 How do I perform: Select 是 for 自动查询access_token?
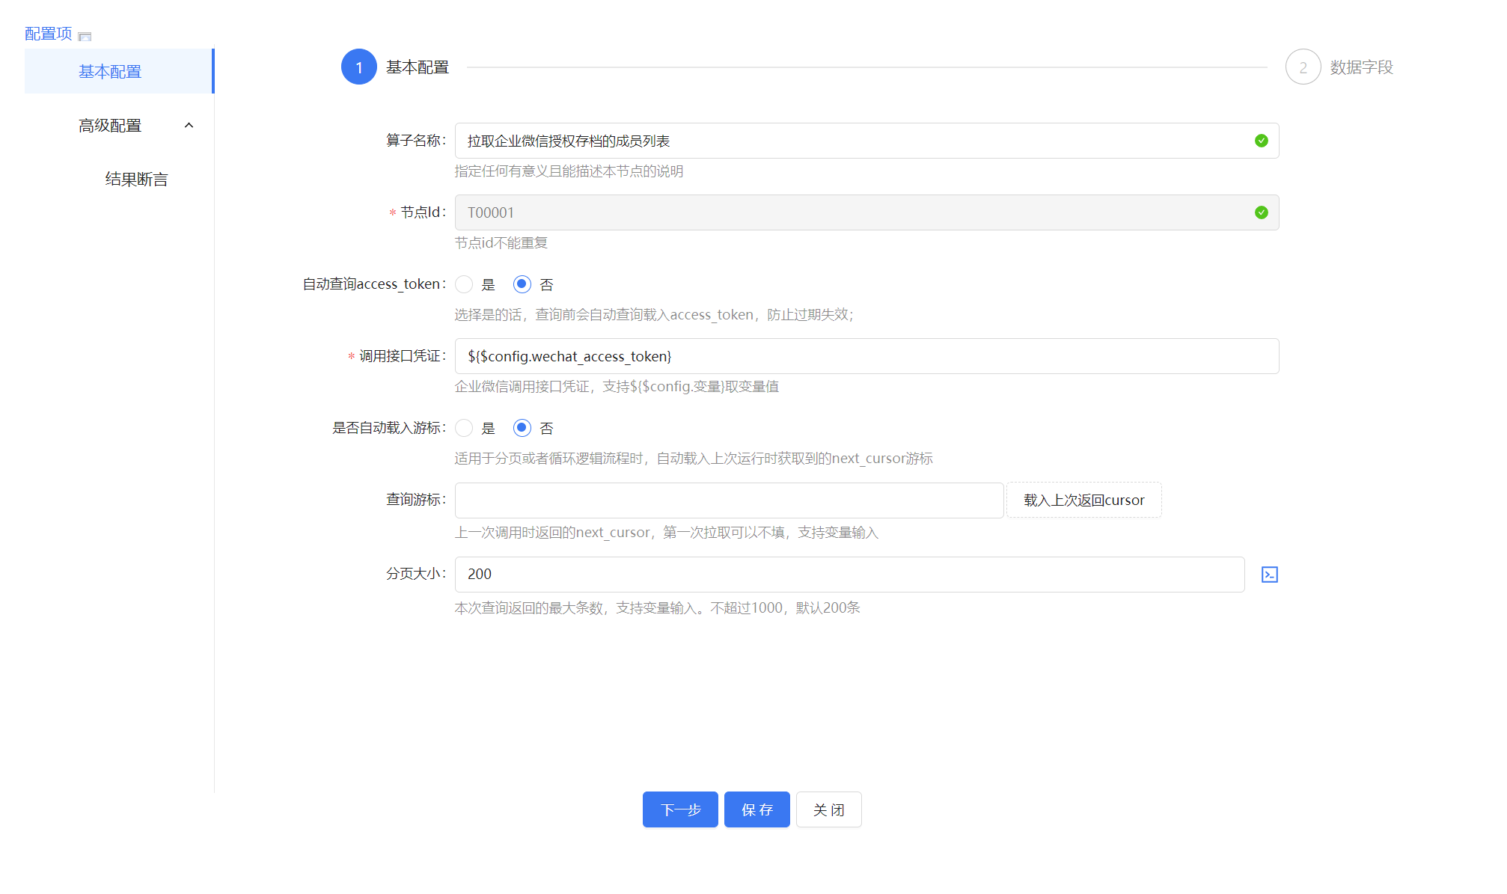464,284
